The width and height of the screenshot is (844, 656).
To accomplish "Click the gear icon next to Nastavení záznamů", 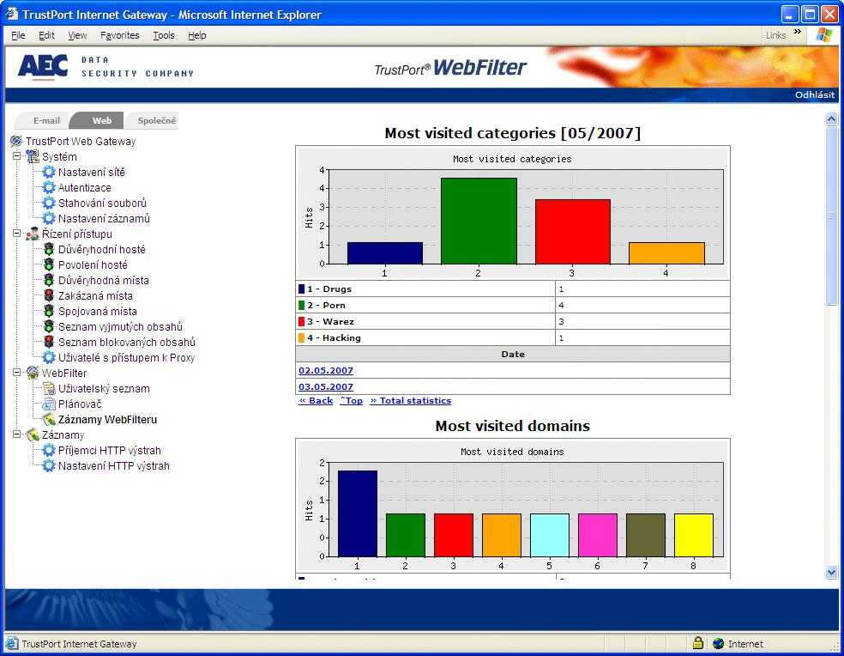I will (48, 218).
